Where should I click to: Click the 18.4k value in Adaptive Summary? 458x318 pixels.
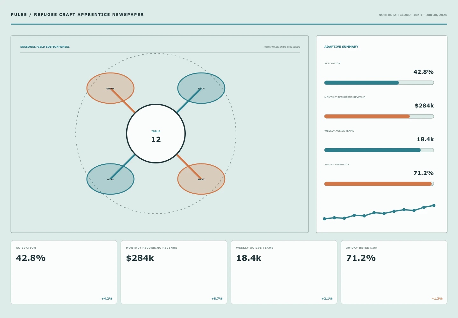click(x=425, y=139)
